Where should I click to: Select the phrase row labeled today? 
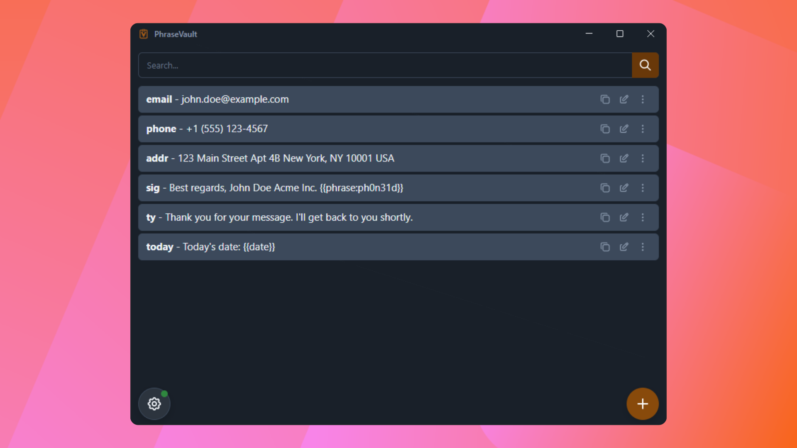[x=374, y=246]
